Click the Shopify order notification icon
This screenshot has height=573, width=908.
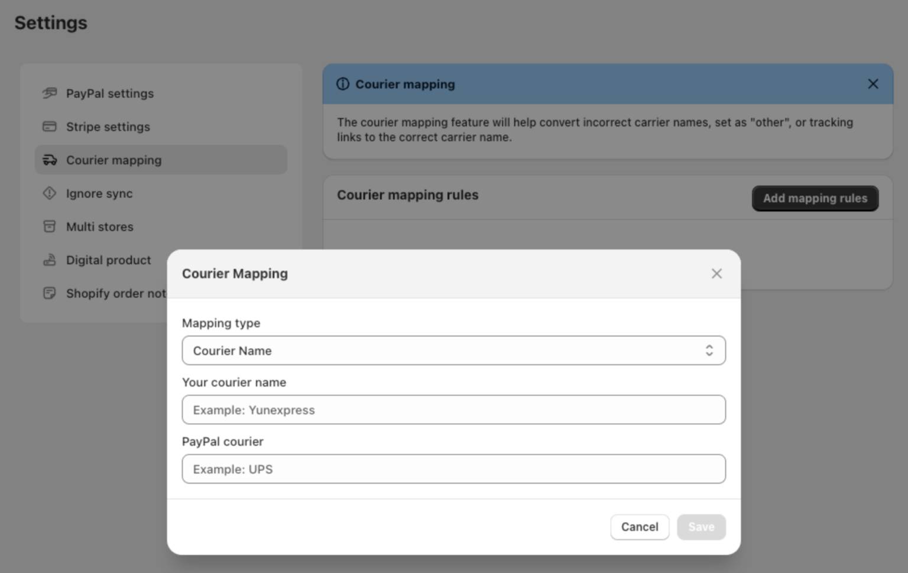[50, 293]
